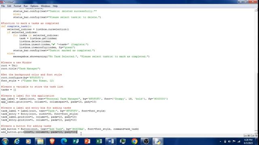Image resolution: width=259 pixels, height=145 pixels.
Task: Show hidden system tray icons
Action: click(220, 141)
